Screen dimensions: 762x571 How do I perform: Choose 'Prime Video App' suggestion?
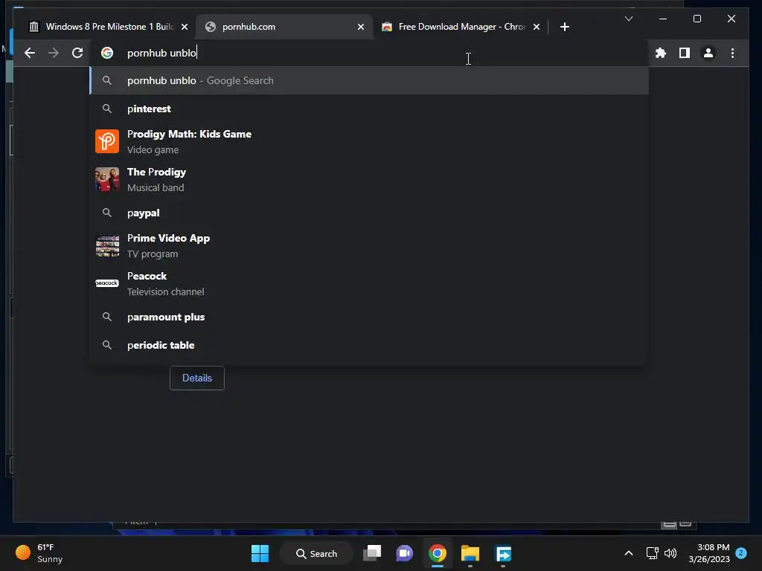(x=369, y=245)
